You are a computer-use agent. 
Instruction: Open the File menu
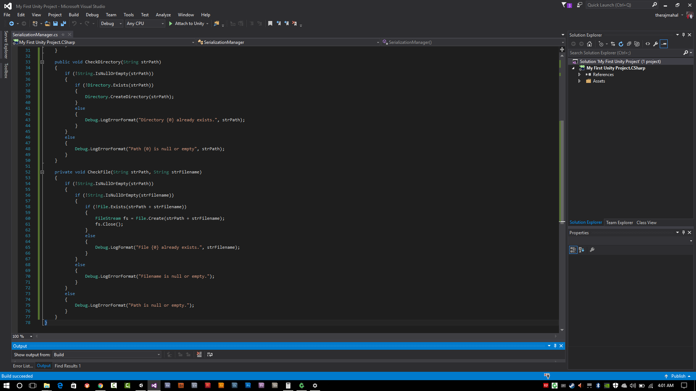(7, 15)
